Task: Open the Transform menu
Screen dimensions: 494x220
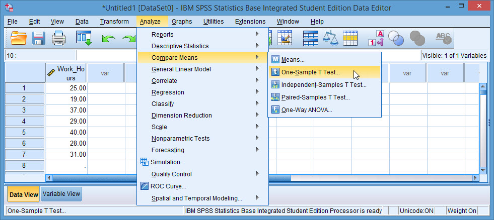Action: tap(114, 22)
